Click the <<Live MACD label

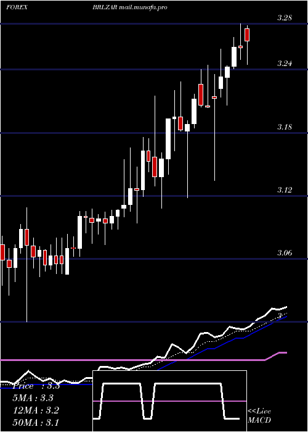pyautogui.click(x=259, y=416)
